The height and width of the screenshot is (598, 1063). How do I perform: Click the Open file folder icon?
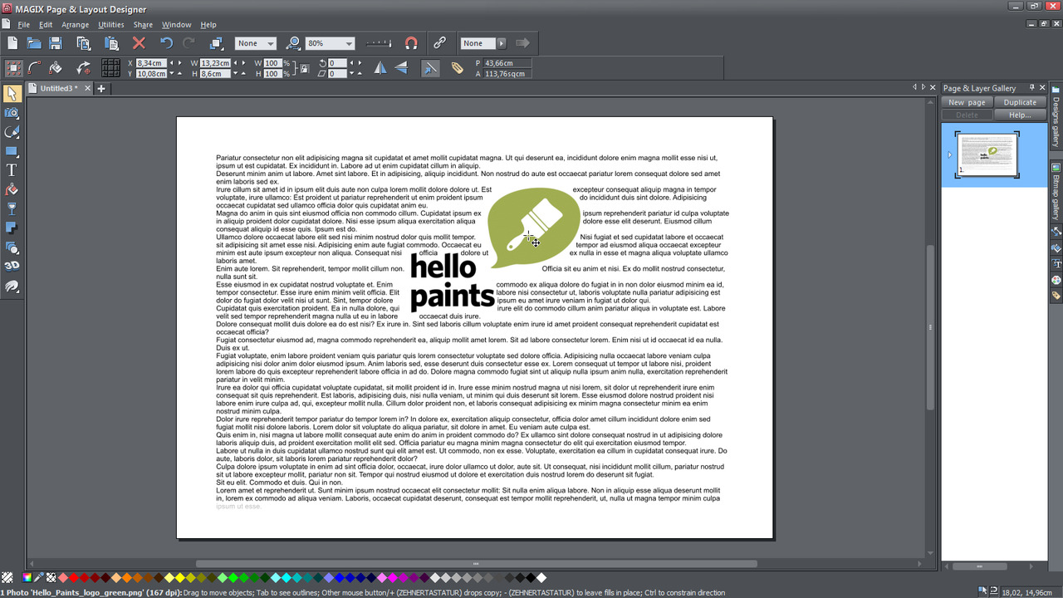[34, 43]
